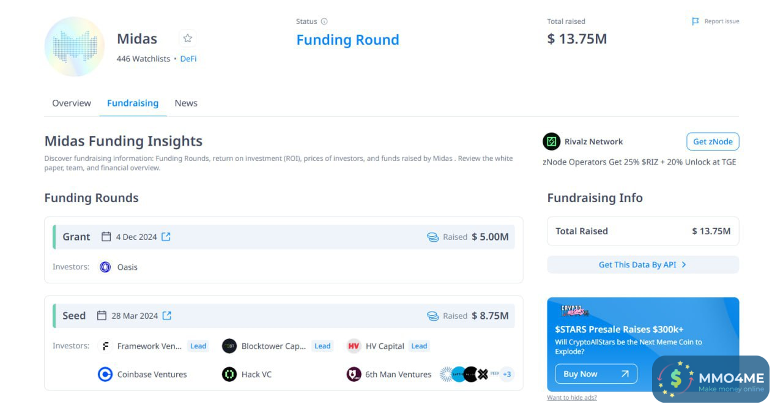Screen dimensions: 783x410
Task: Click the Report issue flag icon
Action: coord(695,21)
